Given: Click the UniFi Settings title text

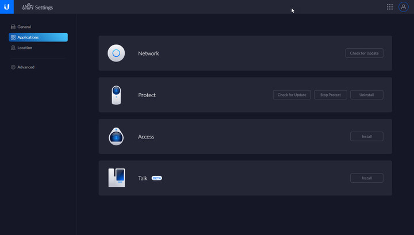Looking at the screenshot, I should [37, 7].
